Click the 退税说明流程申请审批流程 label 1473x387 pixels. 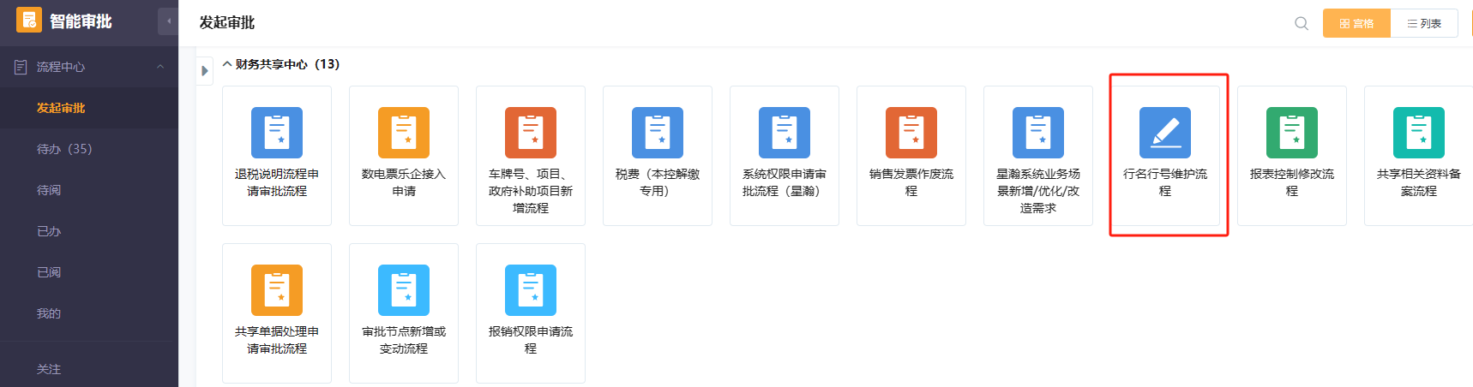point(277,182)
